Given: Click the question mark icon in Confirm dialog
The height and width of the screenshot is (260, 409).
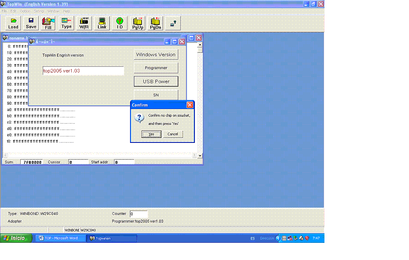Looking at the screenshot, I should click(x=139, y=118).
